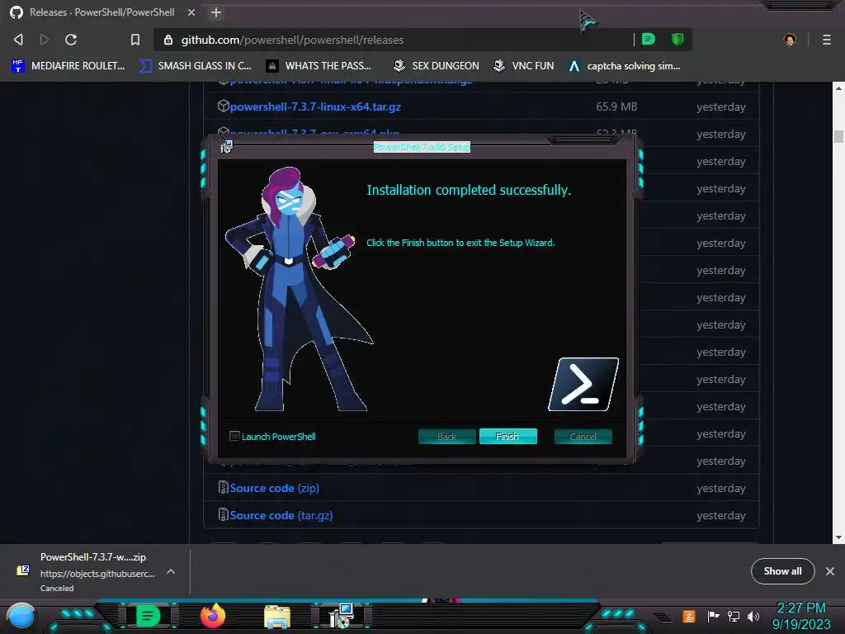This screenshot has width=845, height=634.
Task: Enable the Launch PowerShell checkbox
Action: (x=234, y=436)
